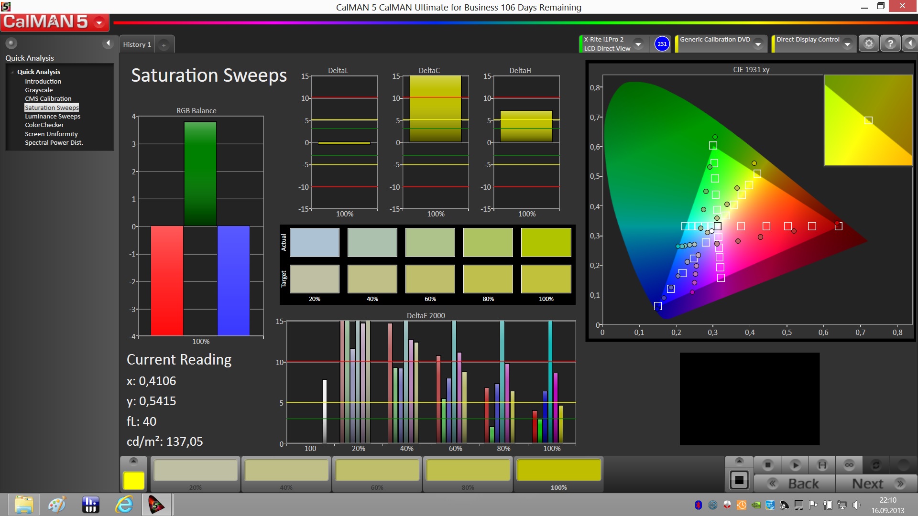Click the blue 231 meter mode circle

pos(662,44)
